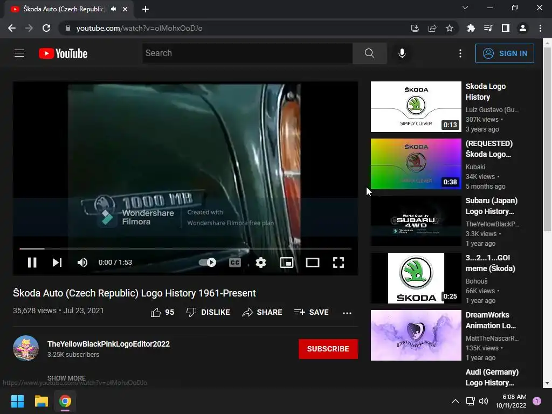Install app icon in address bar
552x414 pixels.
pos(415,28)
